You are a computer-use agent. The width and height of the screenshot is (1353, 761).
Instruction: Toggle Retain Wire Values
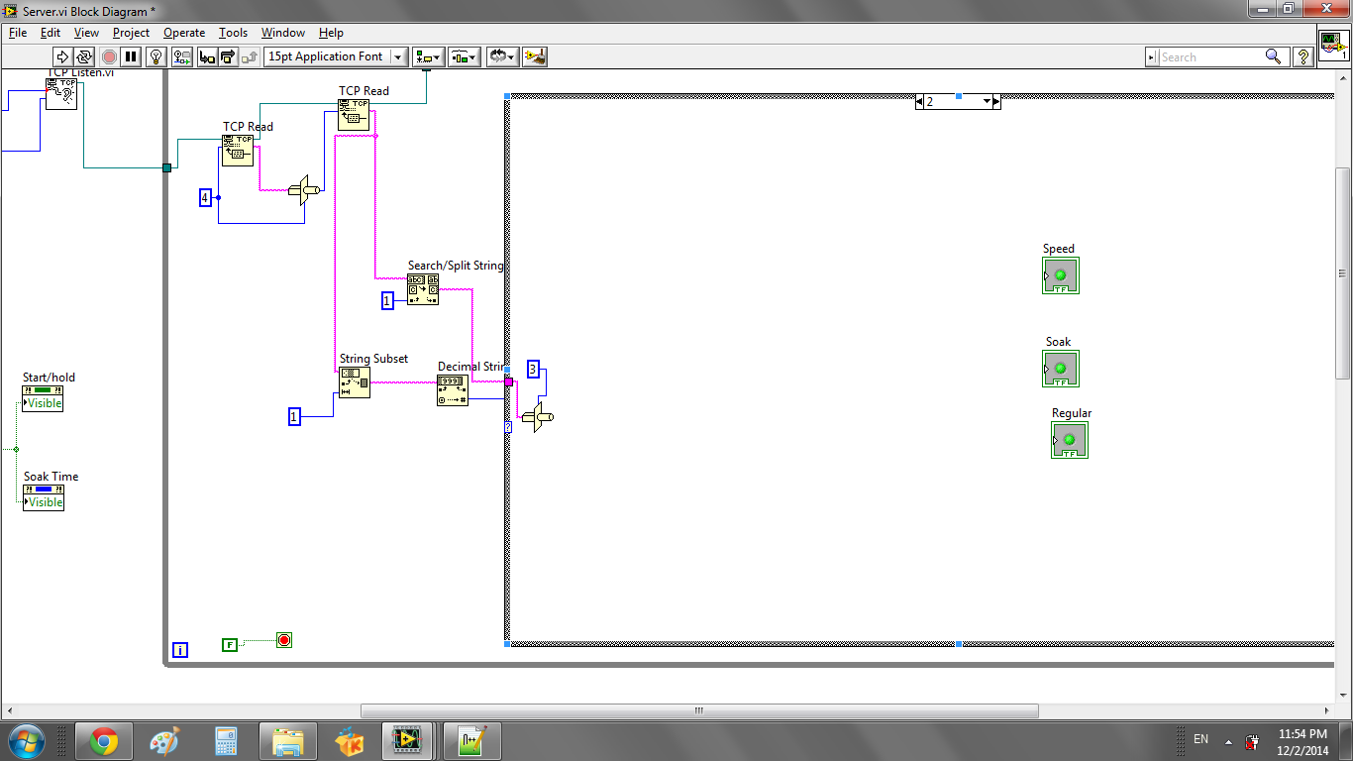click(x=181, y=57)
